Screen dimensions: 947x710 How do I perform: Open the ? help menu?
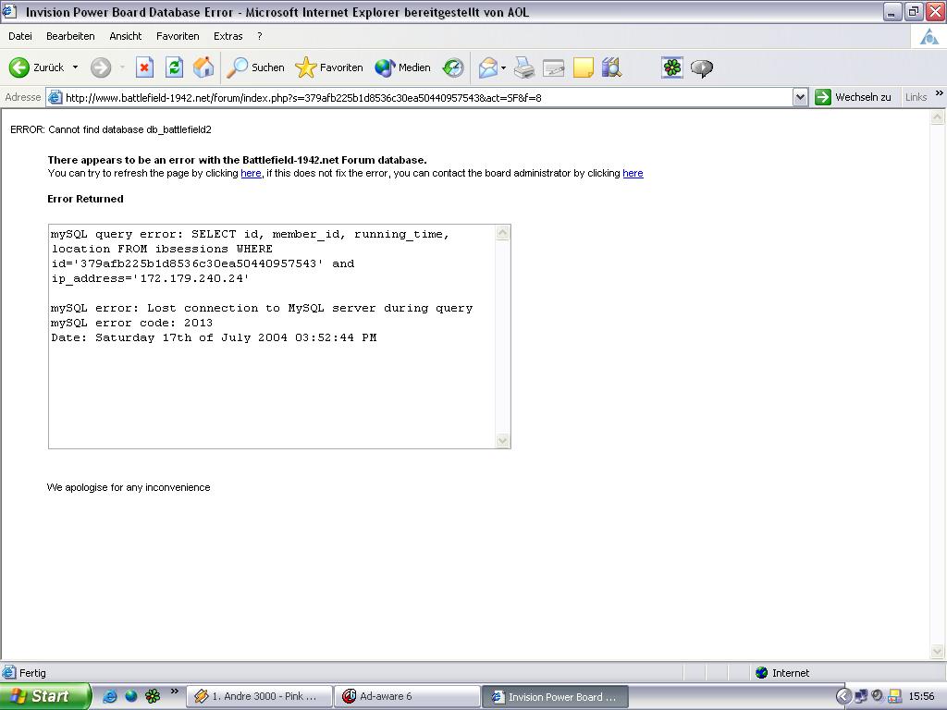click(x=260, y=36)
